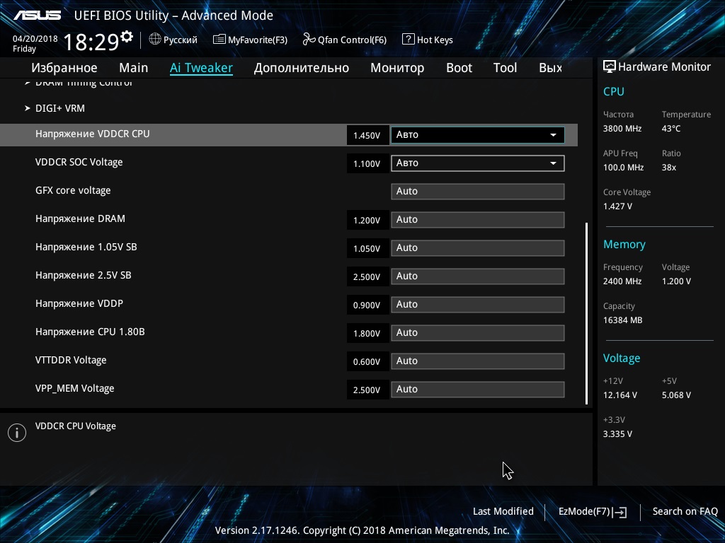This screenshot has width=725, height=543.
Task: Click the 1.450V value box
Action: tap(367, 135)
